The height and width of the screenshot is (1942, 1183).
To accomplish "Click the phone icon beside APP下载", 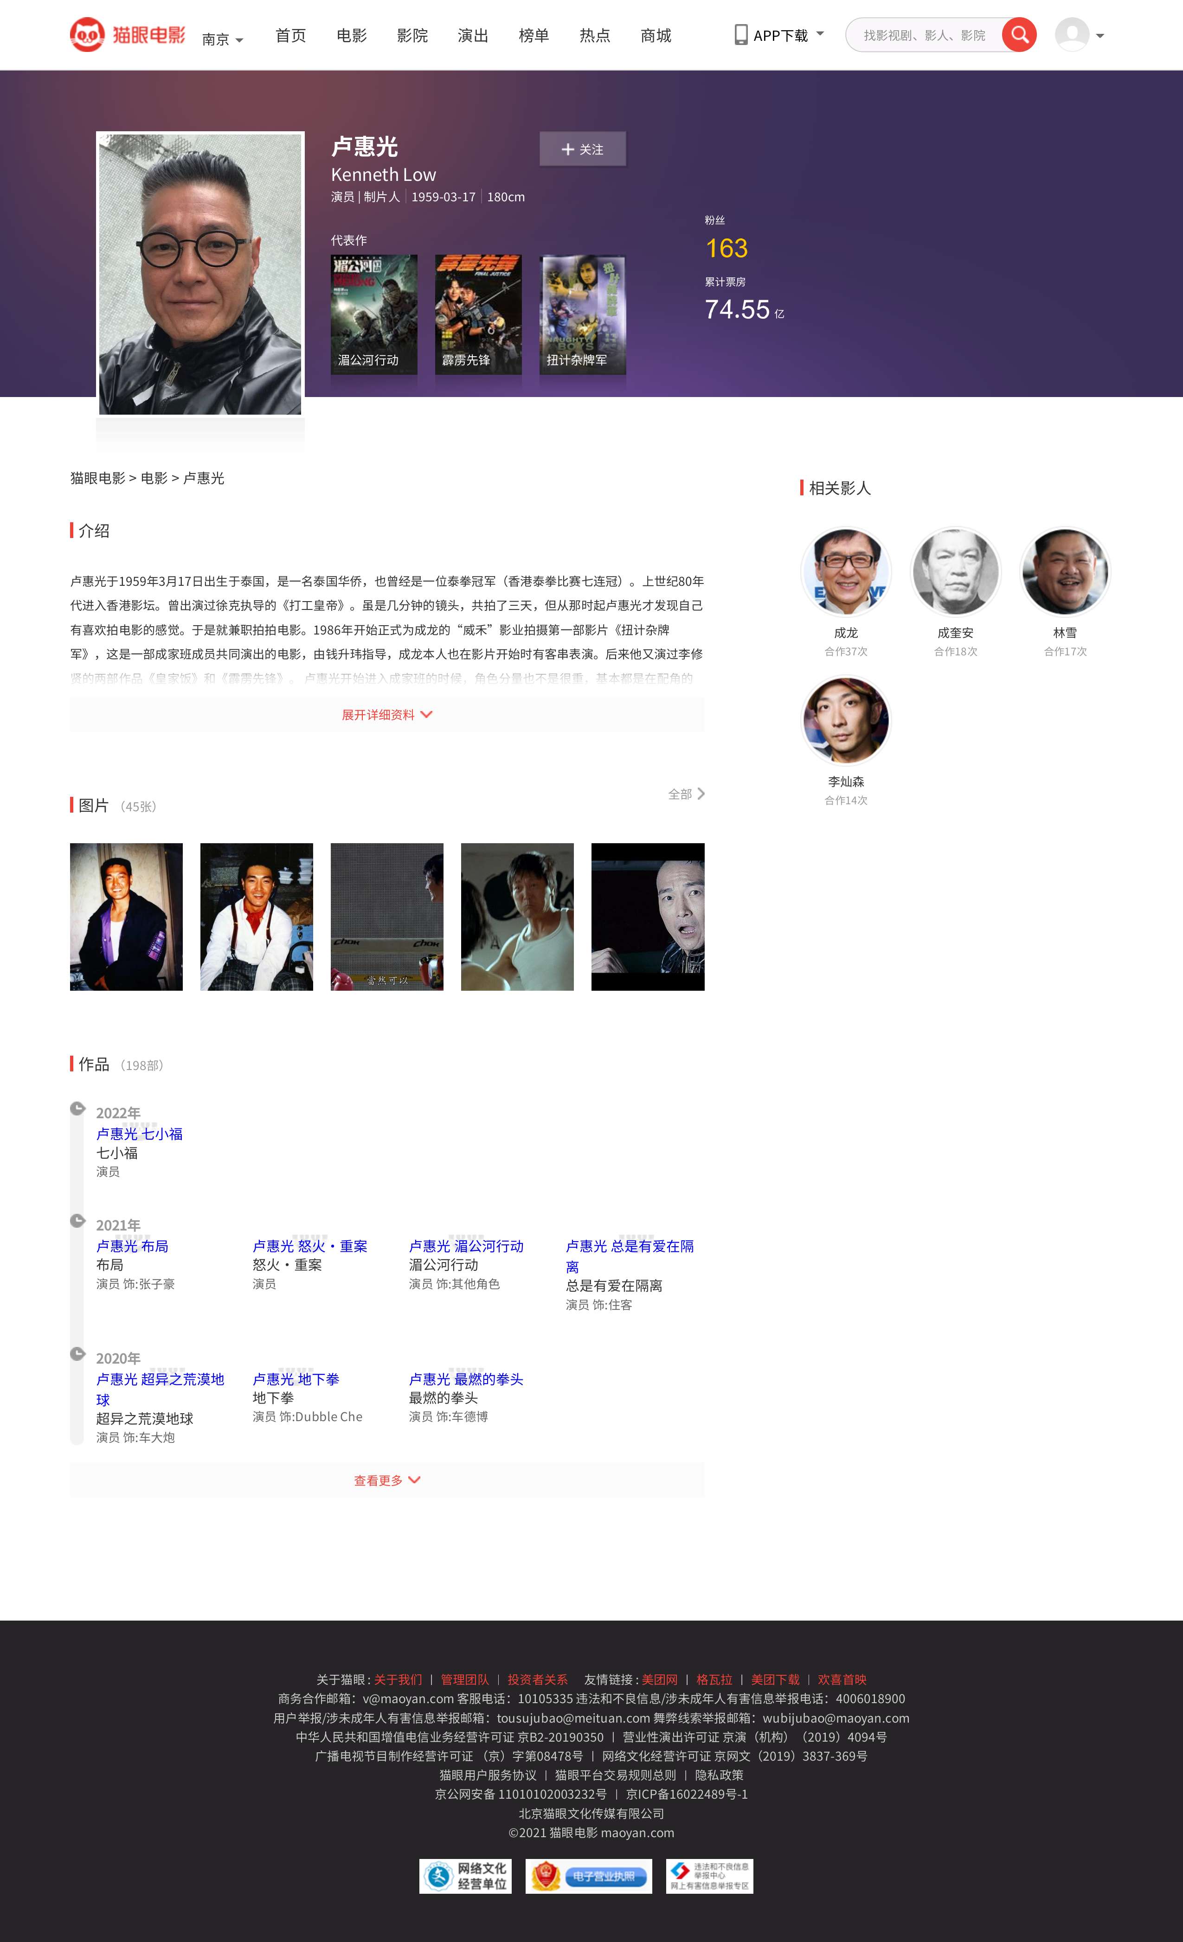I will [x=741, y=35].
